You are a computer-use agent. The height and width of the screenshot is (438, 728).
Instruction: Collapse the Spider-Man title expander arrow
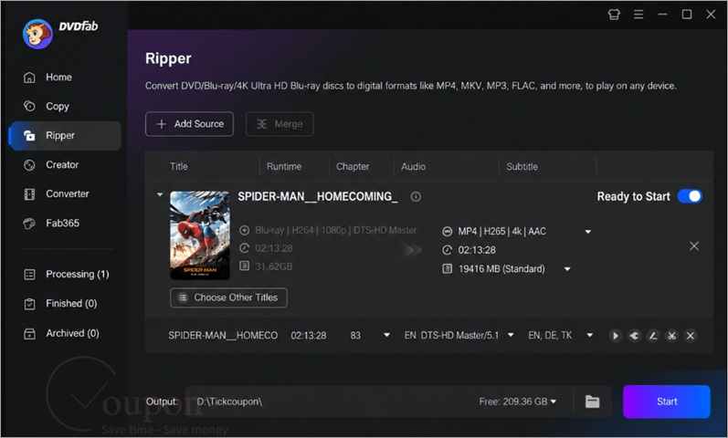[x=160, y=194]
